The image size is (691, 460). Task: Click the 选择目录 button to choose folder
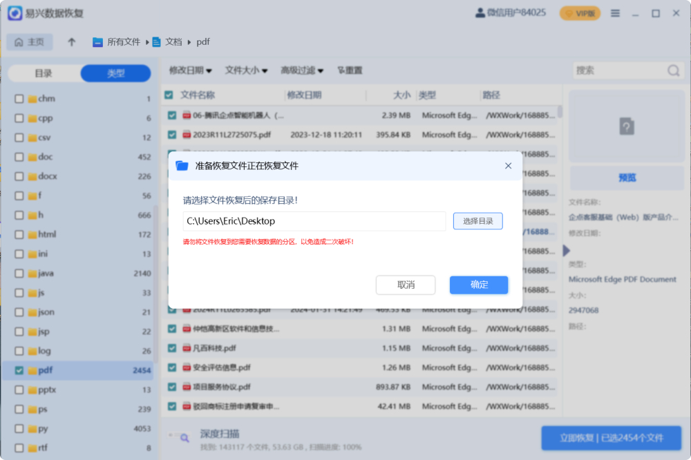tap(479, 221)
